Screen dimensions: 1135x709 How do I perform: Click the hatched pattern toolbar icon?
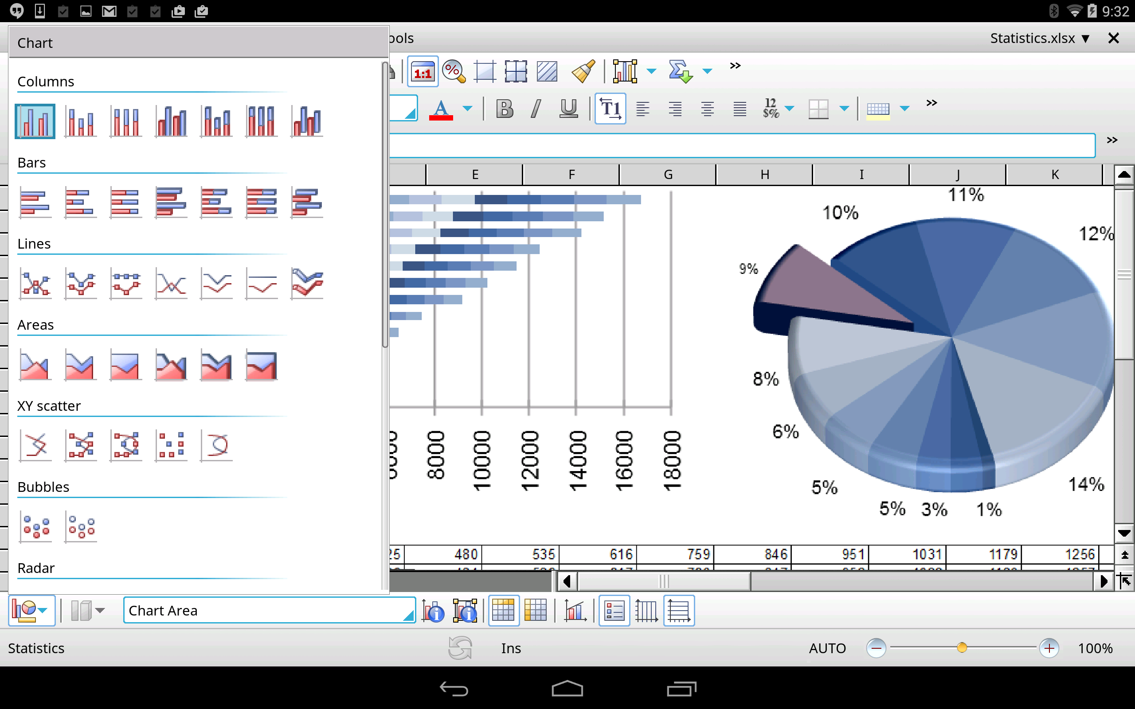pyautogui.click(x=546, y=72)
